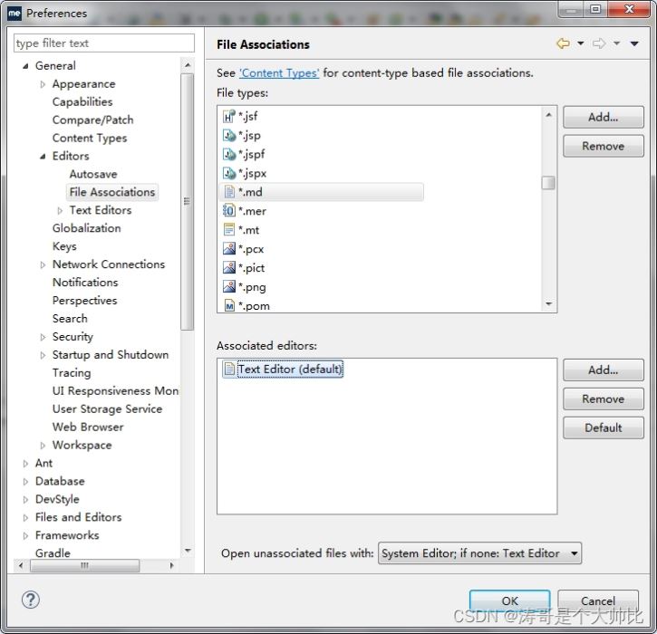
Task: Set editor as Default
Action: (603, 427)
